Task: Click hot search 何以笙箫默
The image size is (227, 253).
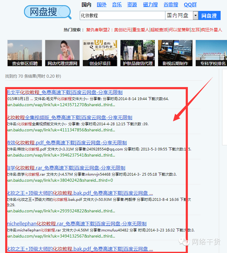Action: pos(179,30)
